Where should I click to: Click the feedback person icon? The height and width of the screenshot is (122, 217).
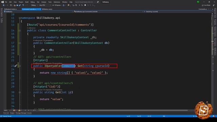(214, 5)
